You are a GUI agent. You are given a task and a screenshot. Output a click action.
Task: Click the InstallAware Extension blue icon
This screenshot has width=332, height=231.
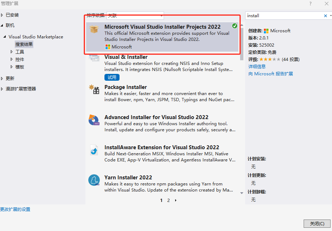pyautogui.click(x=94, y=150)
